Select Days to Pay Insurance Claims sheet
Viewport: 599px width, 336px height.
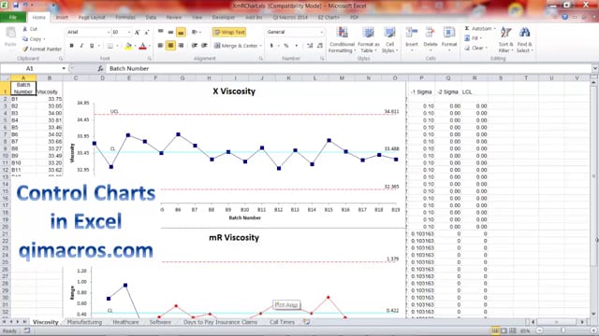[x=221, y=322]
